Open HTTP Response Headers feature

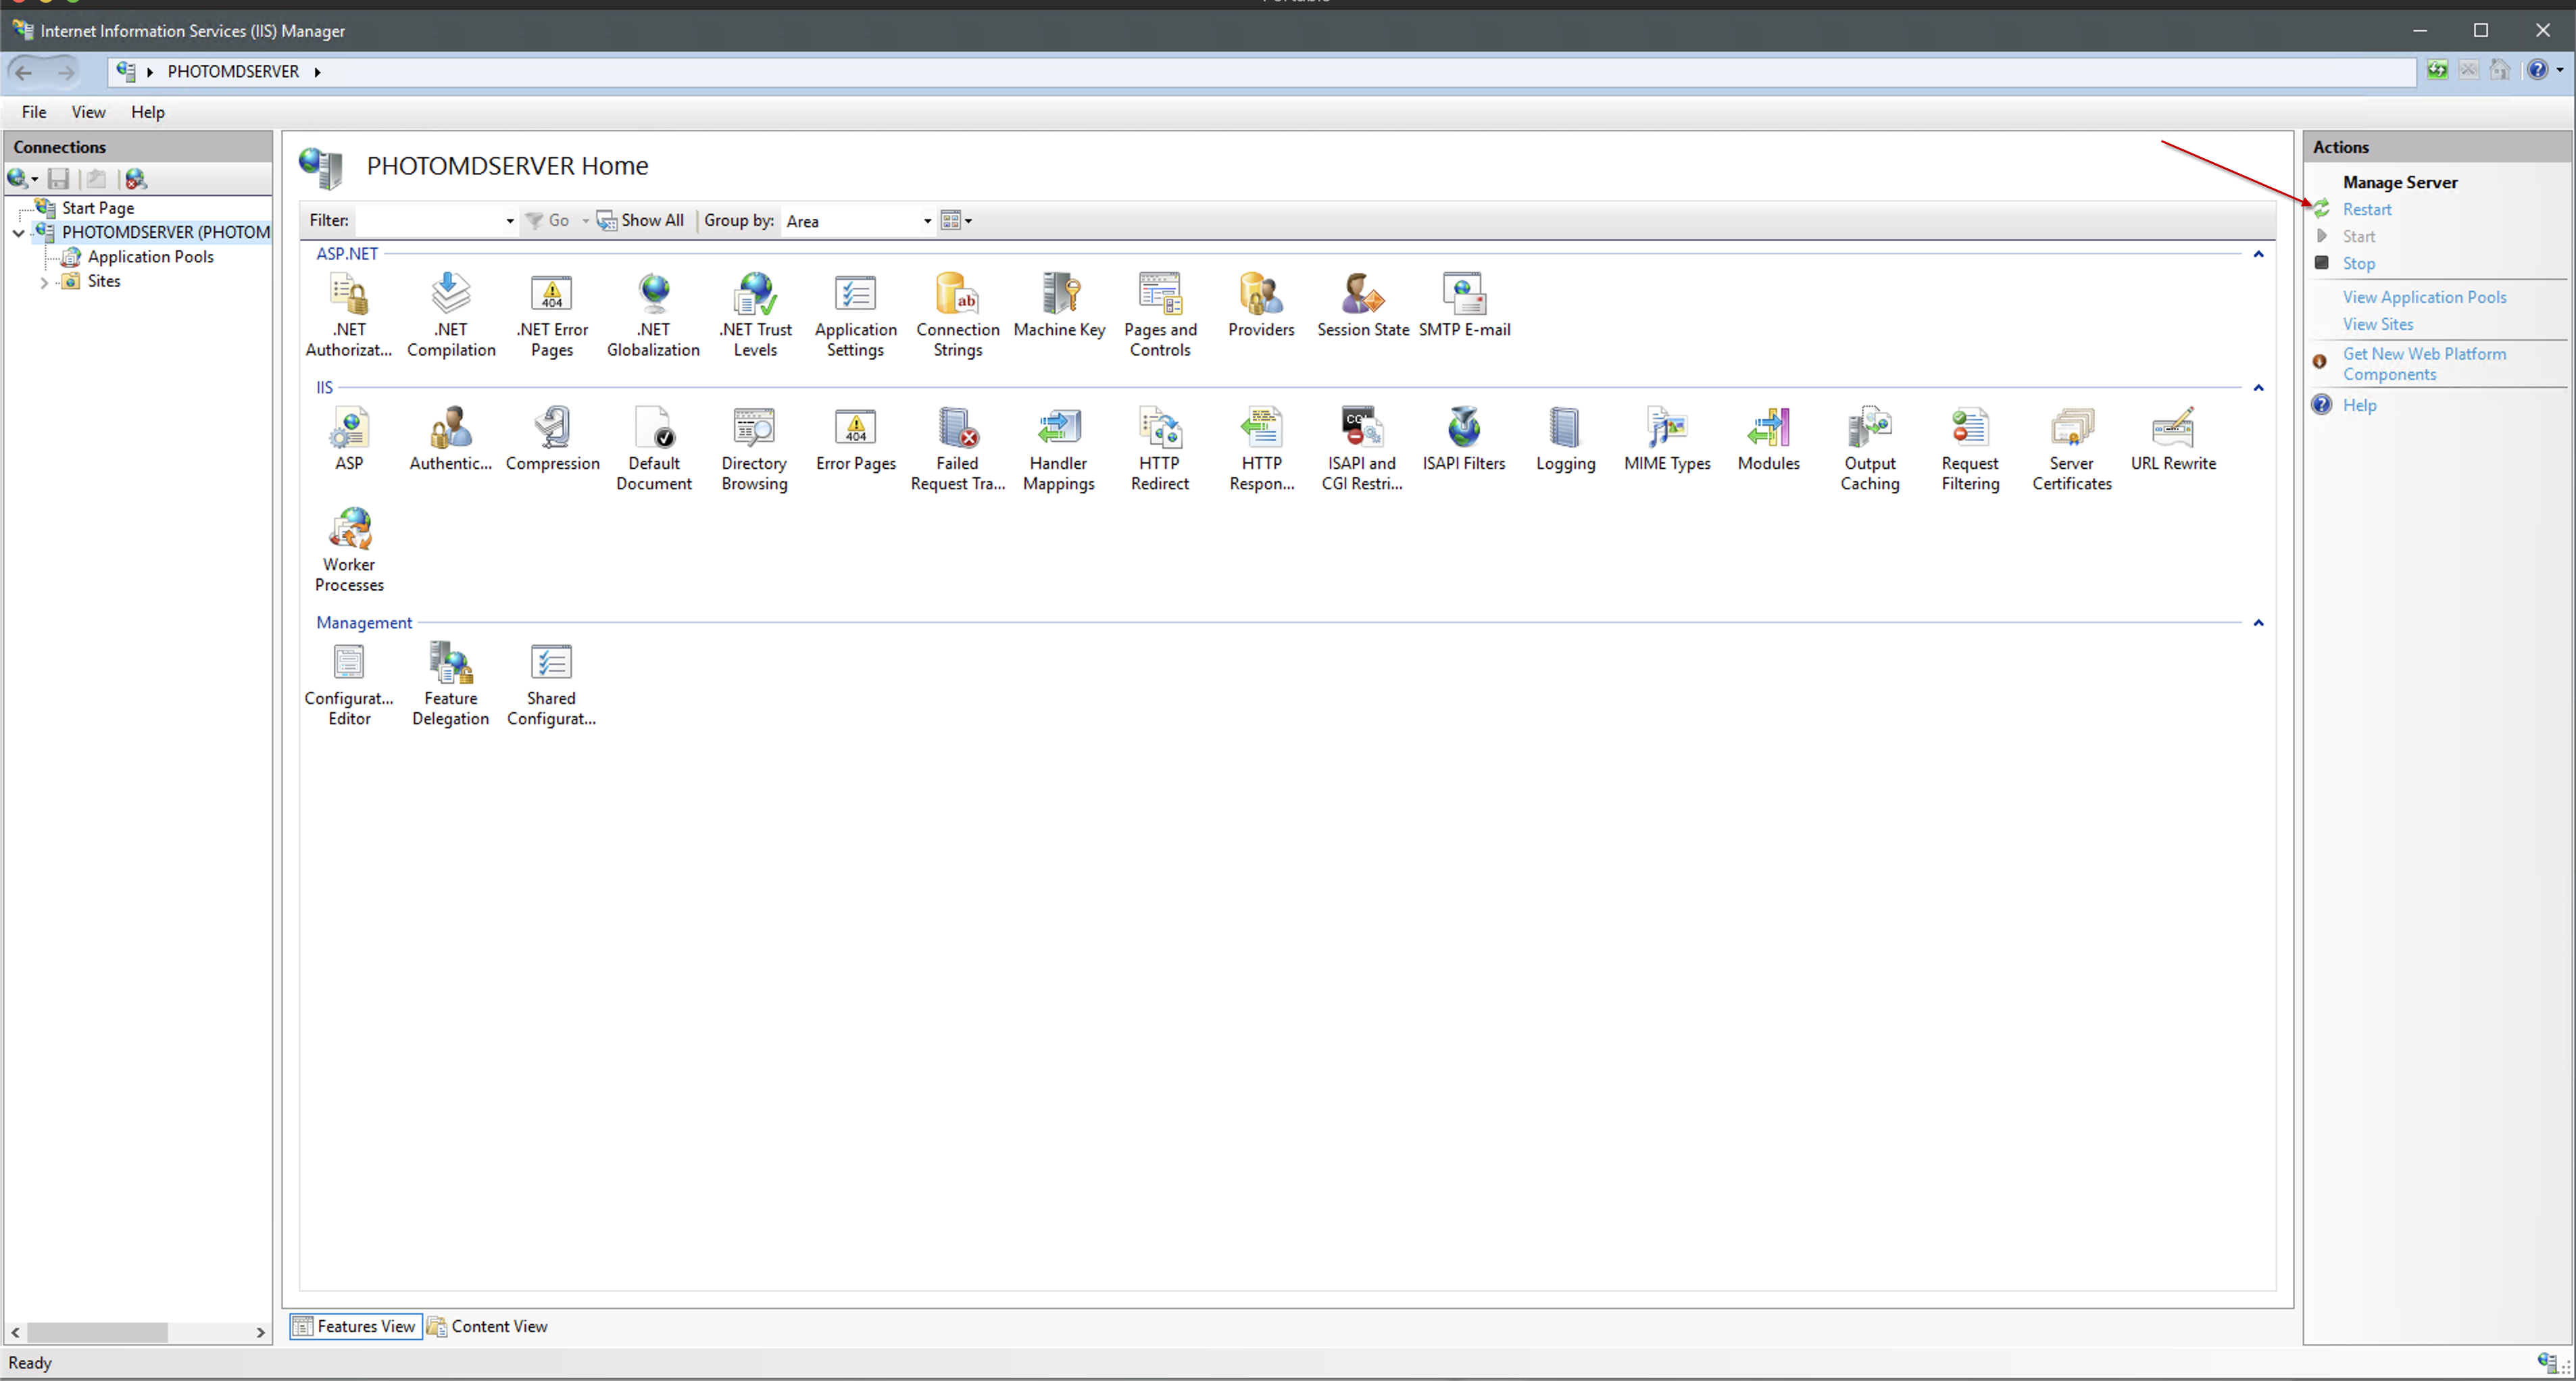(x=1261, y=448)
